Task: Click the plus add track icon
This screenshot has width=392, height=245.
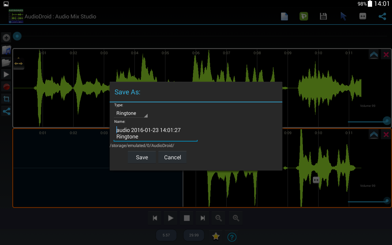Action: pyautogui.click(x=6, y=38)
